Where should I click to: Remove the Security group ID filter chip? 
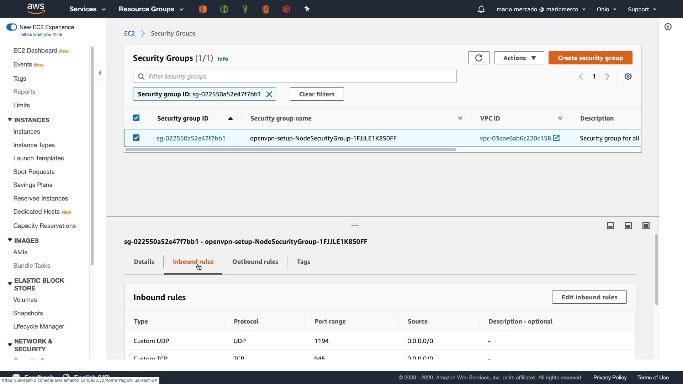click(269, 94)
